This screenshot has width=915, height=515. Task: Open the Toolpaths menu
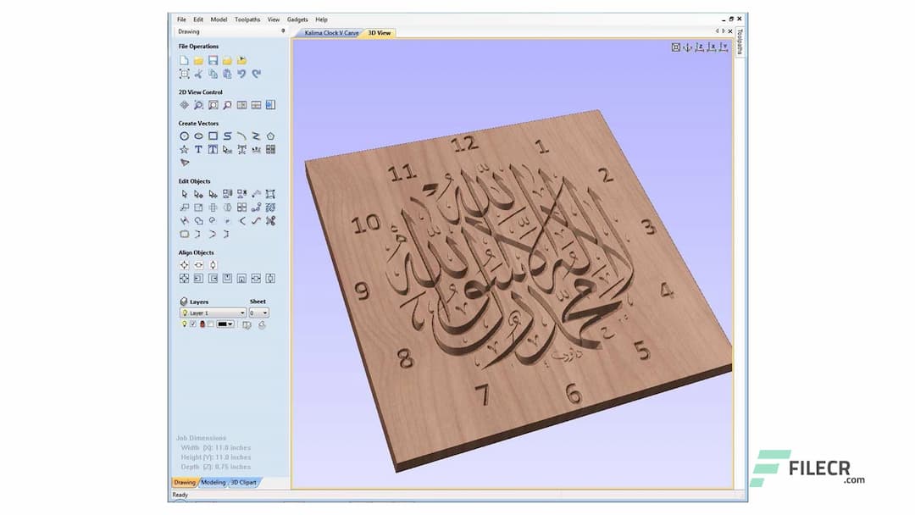(247, 19)
